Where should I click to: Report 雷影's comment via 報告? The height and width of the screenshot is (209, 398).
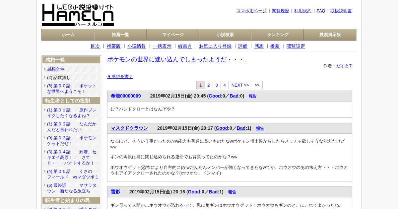(x=232, y=192)
